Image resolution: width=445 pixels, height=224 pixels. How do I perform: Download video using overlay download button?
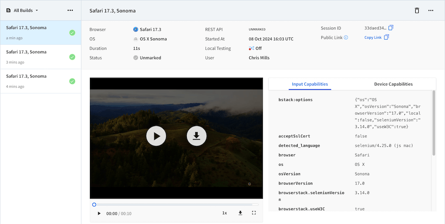196,136
